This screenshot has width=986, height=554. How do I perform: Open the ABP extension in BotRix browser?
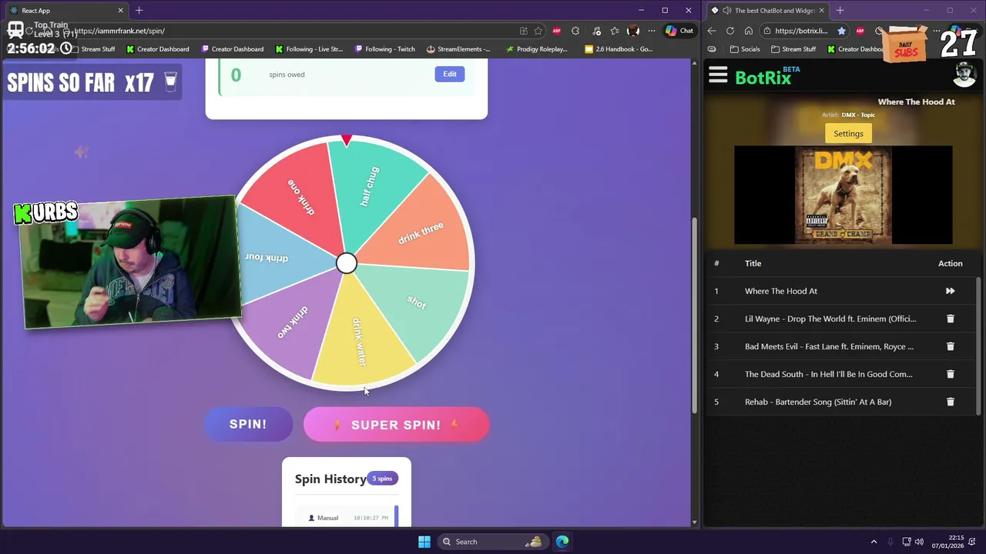860,31
